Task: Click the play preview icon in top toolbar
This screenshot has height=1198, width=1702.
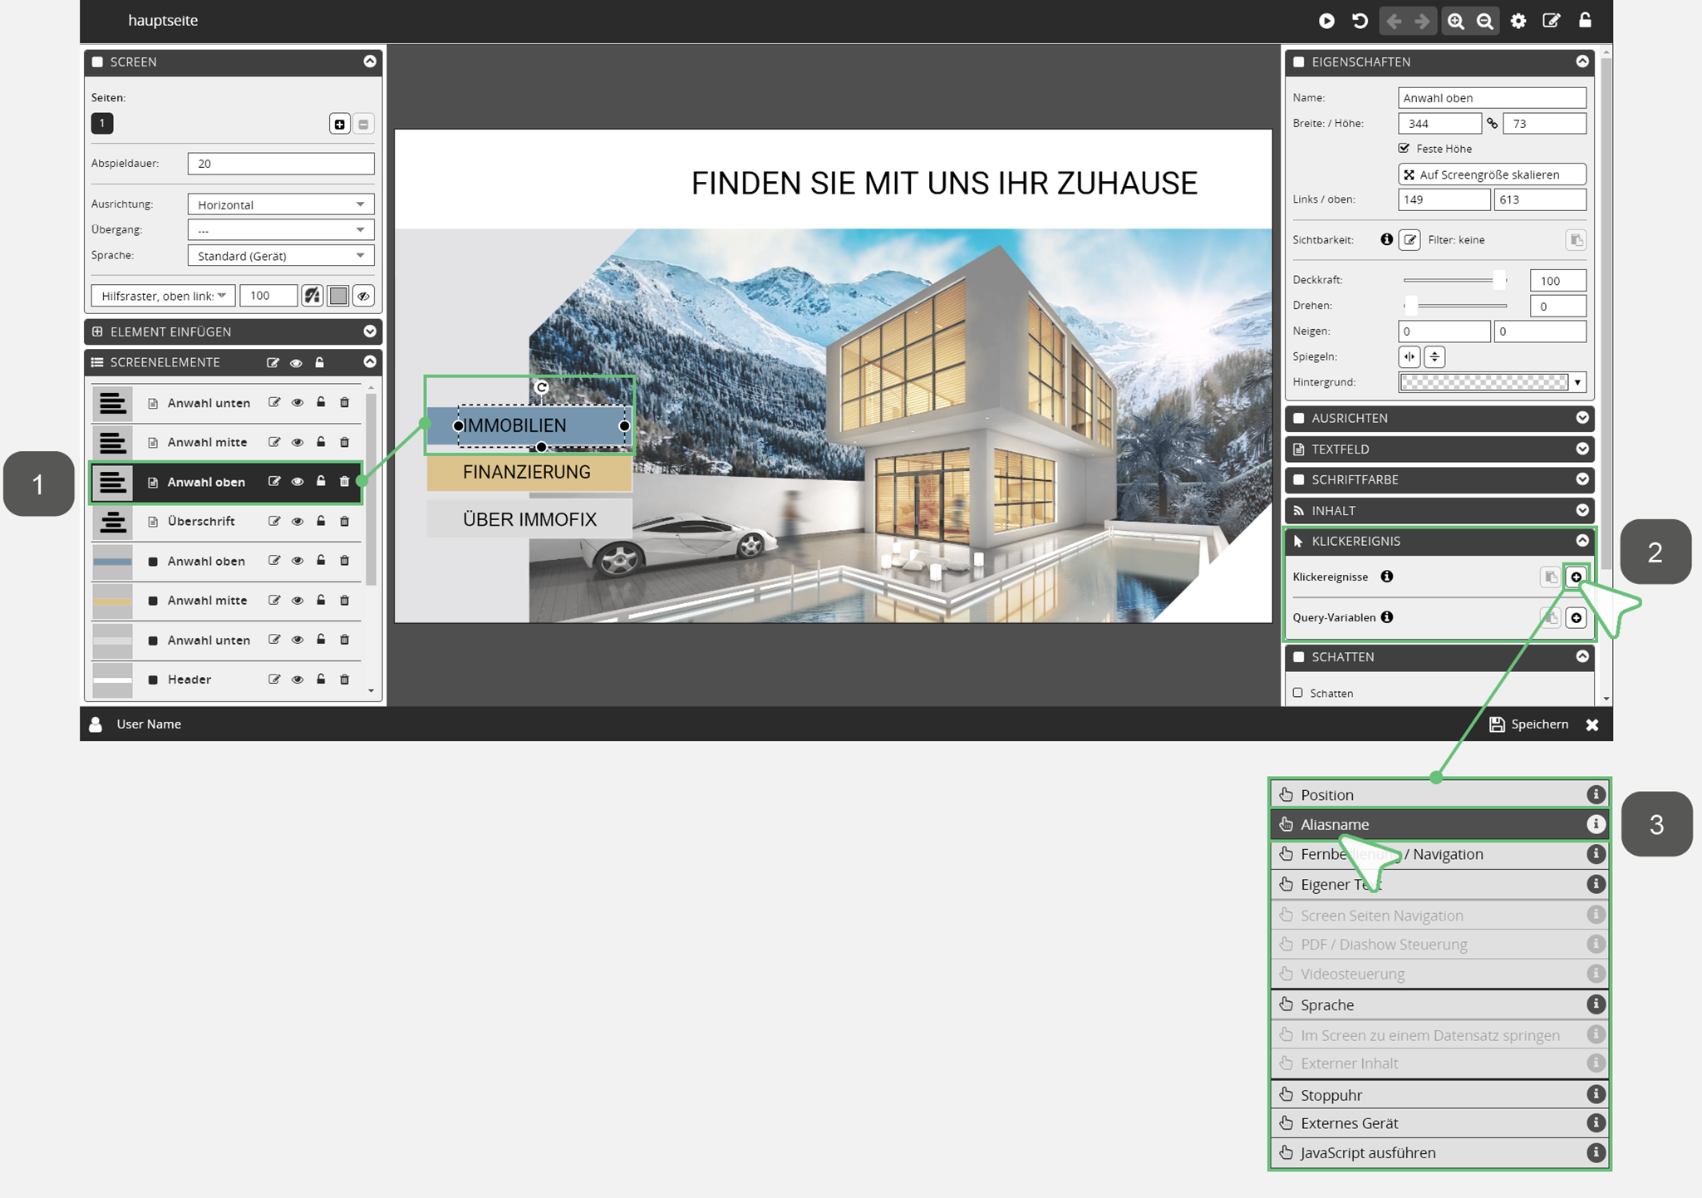Action: [1326, 21]
